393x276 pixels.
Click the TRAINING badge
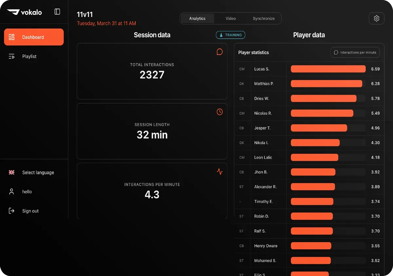(x=231, y=35)
